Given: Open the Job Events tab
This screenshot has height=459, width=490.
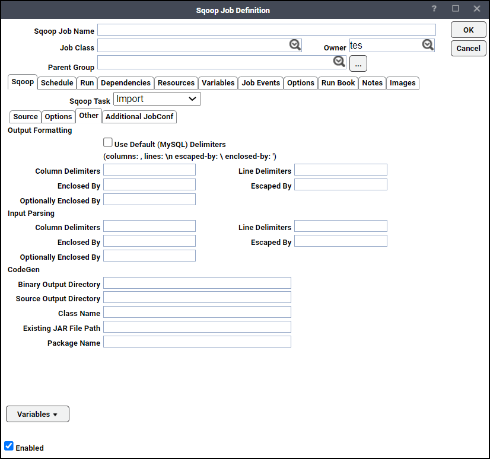Looking at the screenshot, I should coord(260,83).
